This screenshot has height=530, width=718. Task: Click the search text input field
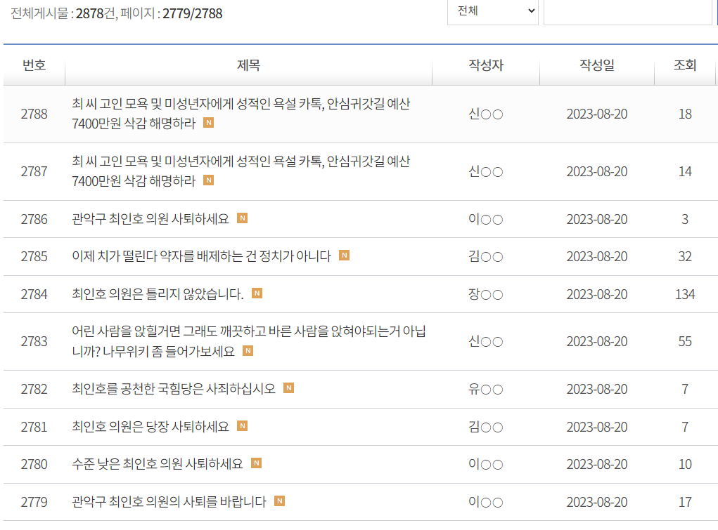point(627,11)
